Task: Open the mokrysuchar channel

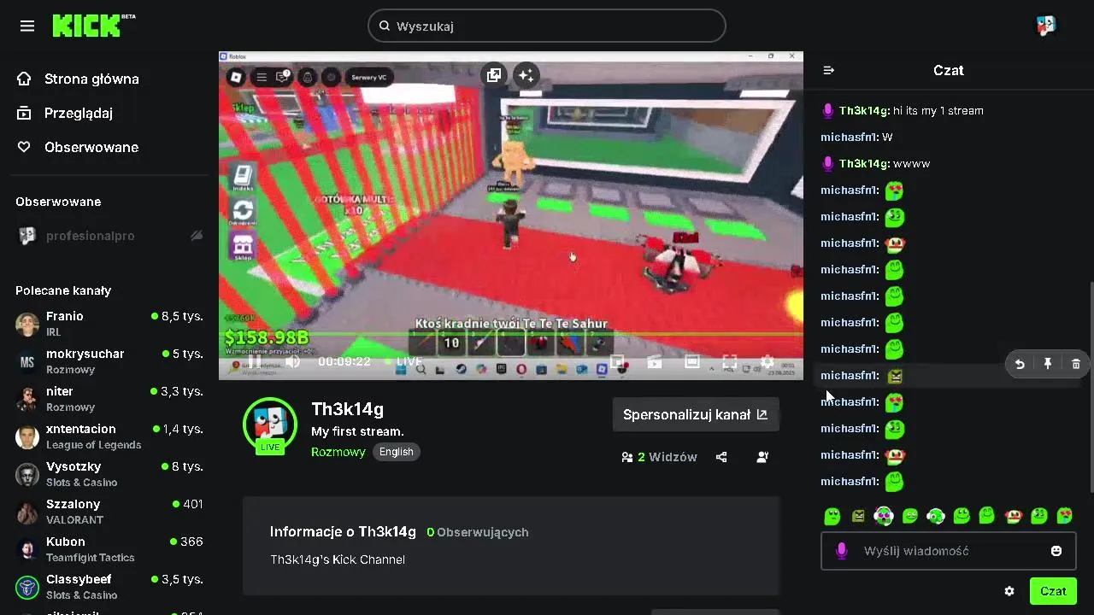Action: pos(109,361)
